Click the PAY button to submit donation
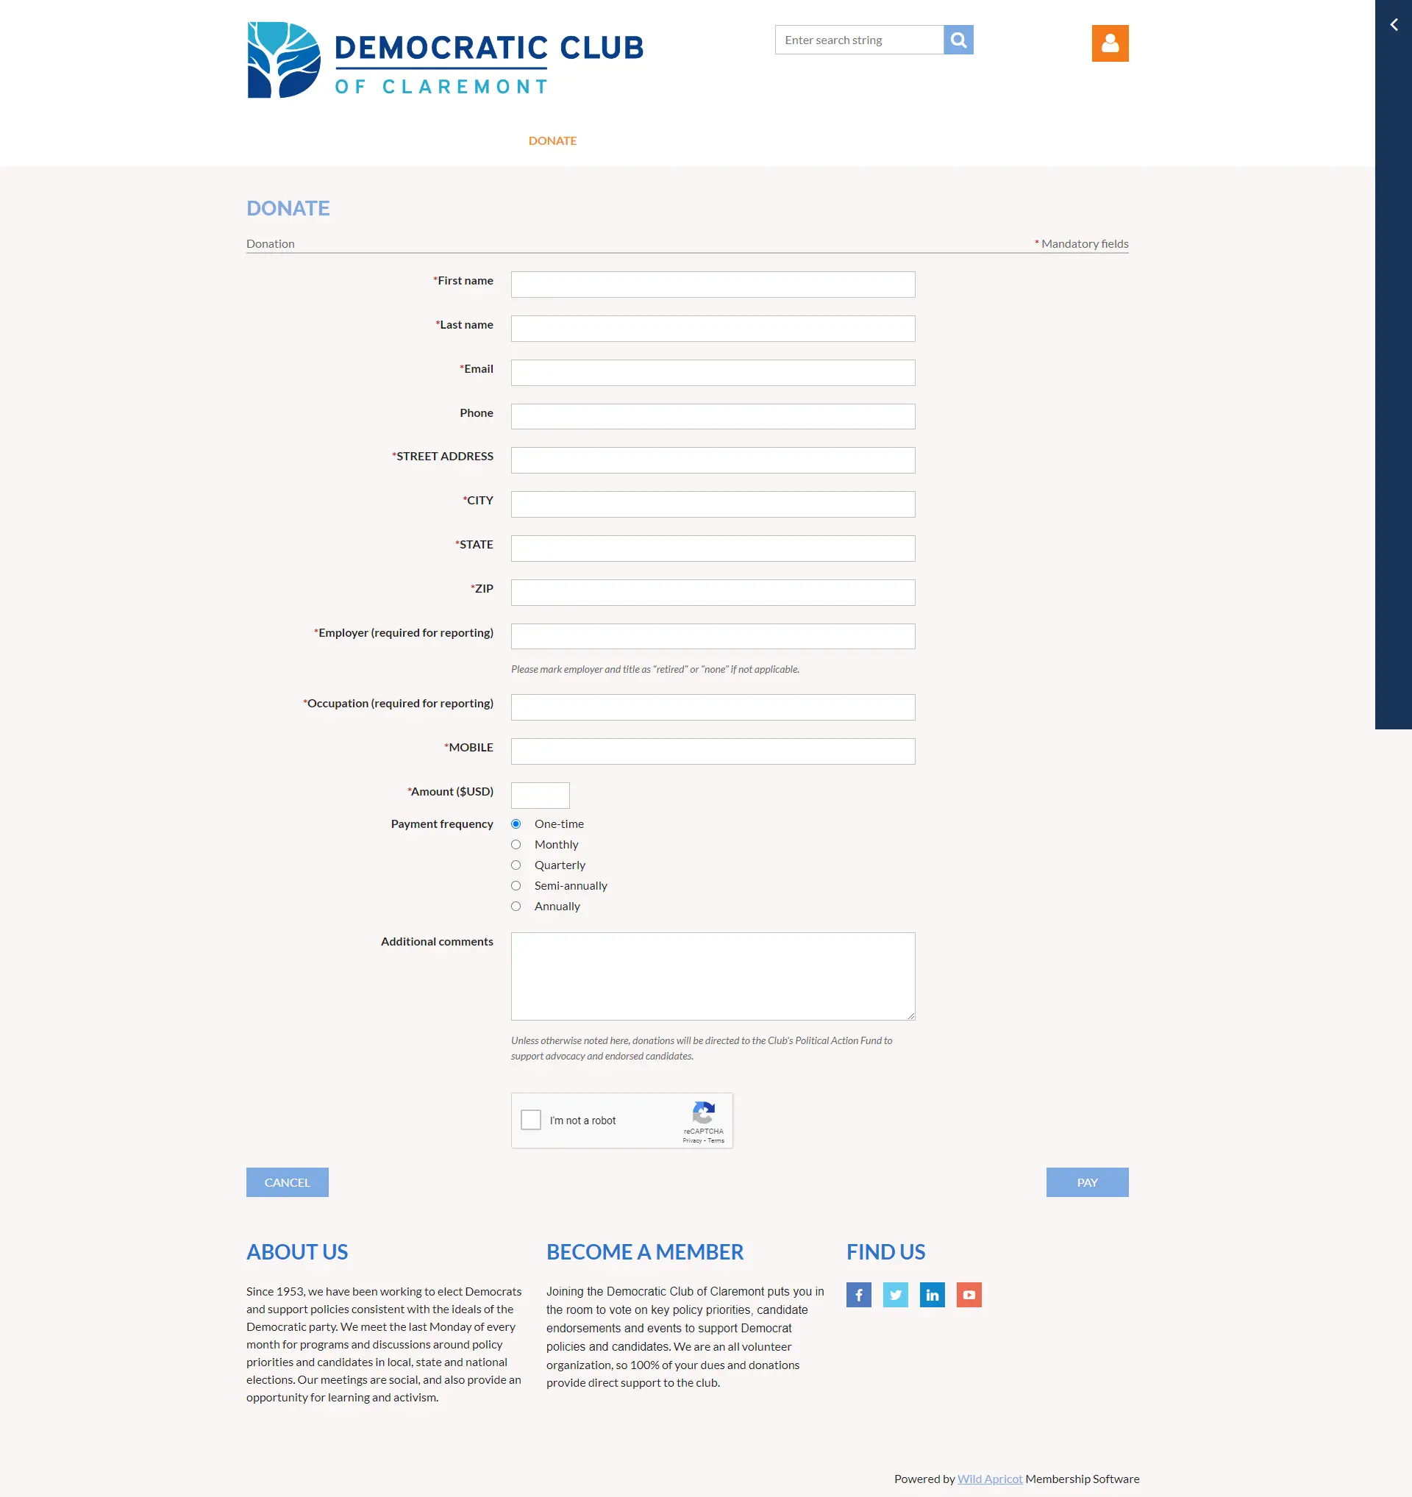Screen dimensions: 1412x1497 pos(1088,1182)
